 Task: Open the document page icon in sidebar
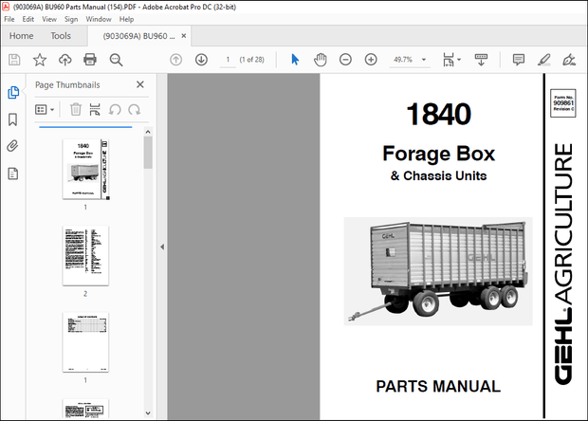tap(12, 174)
